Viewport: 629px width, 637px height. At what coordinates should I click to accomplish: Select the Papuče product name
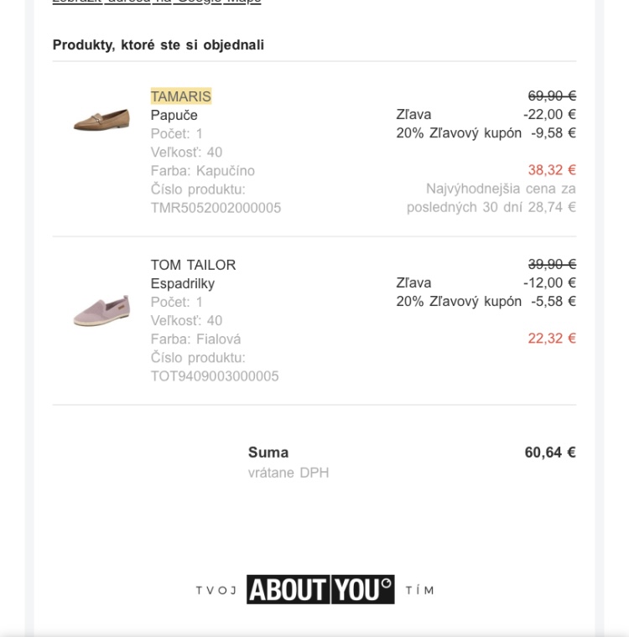(x=174, y=115)
